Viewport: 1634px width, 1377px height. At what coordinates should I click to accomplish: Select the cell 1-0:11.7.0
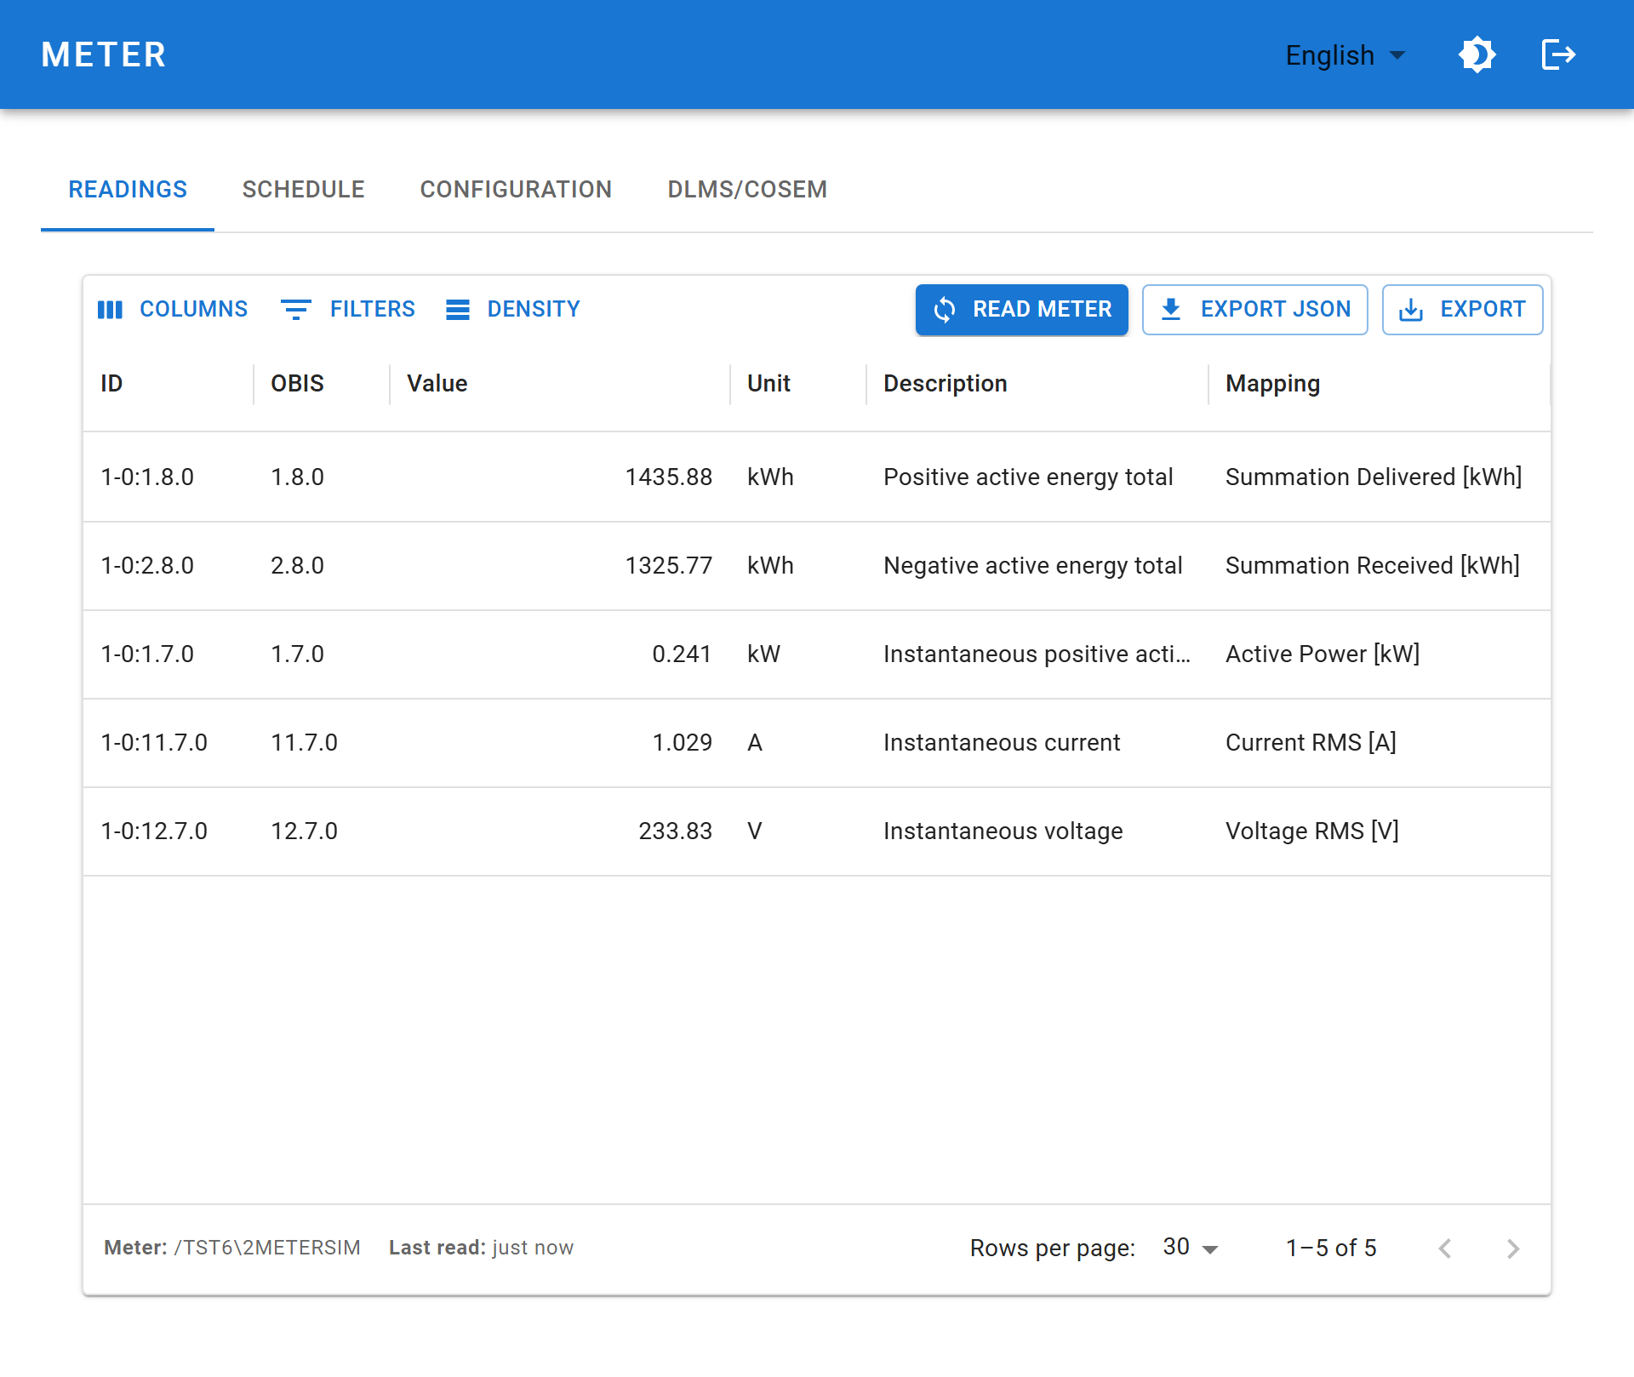[154, 742]
